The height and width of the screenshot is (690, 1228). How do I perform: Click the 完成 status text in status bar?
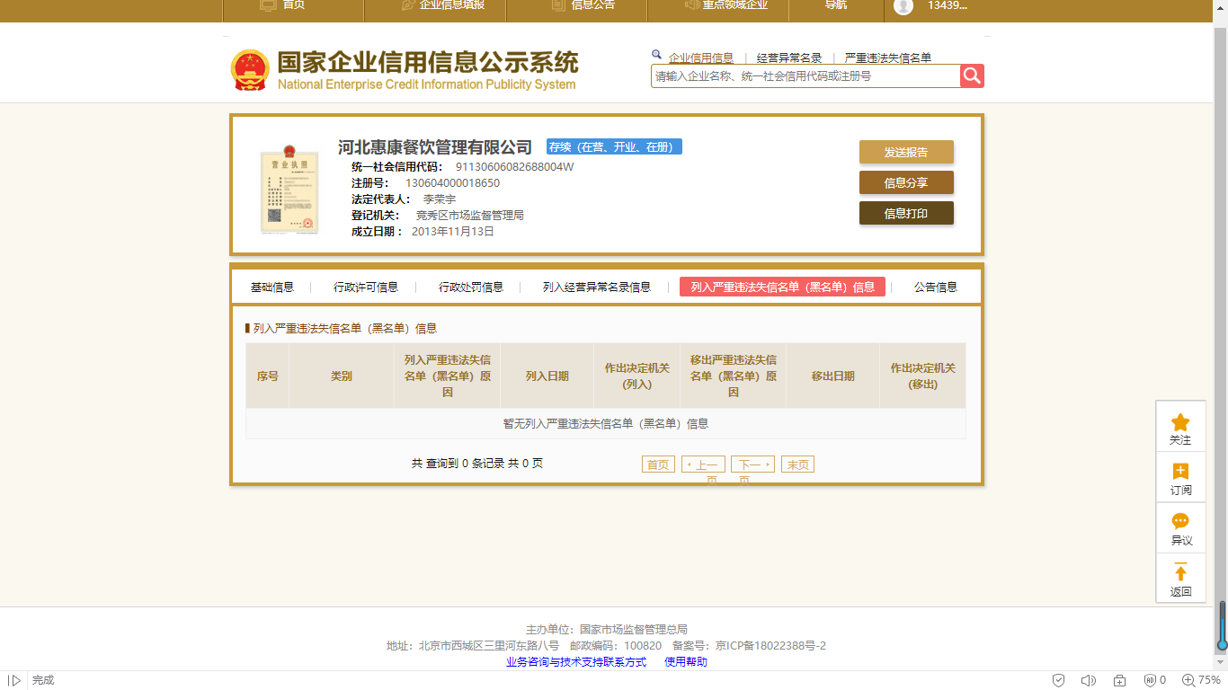(x=43, y=680)
